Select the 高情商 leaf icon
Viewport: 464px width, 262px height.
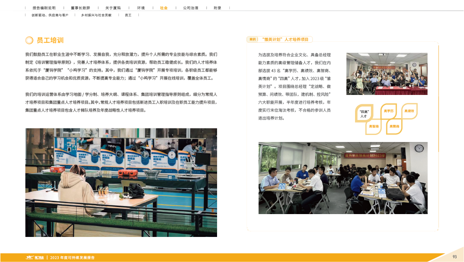tap(394, 126)
